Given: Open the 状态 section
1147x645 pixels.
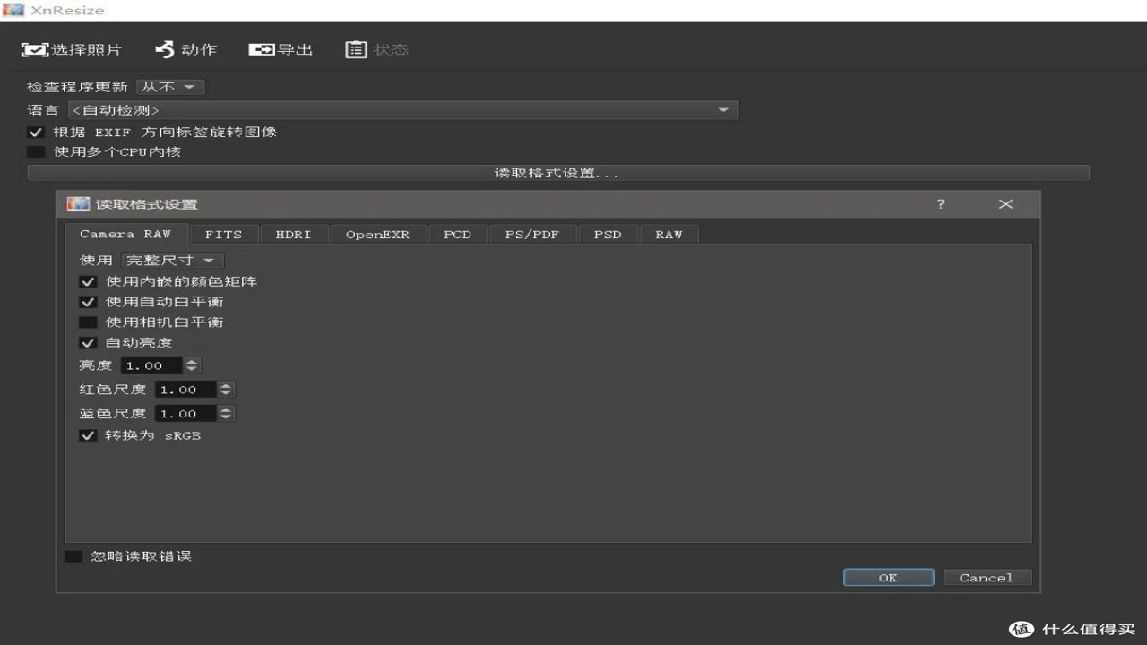Looking at the screenshot, I should 377,50.
